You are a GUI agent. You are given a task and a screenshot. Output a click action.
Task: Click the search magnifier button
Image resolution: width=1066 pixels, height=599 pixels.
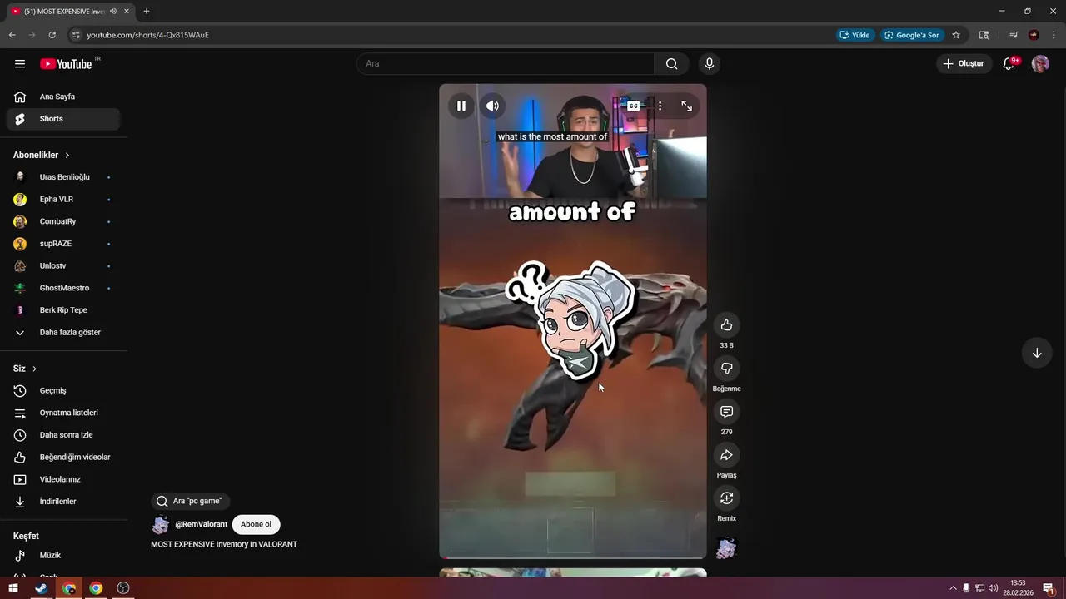(x=671, y=64)
